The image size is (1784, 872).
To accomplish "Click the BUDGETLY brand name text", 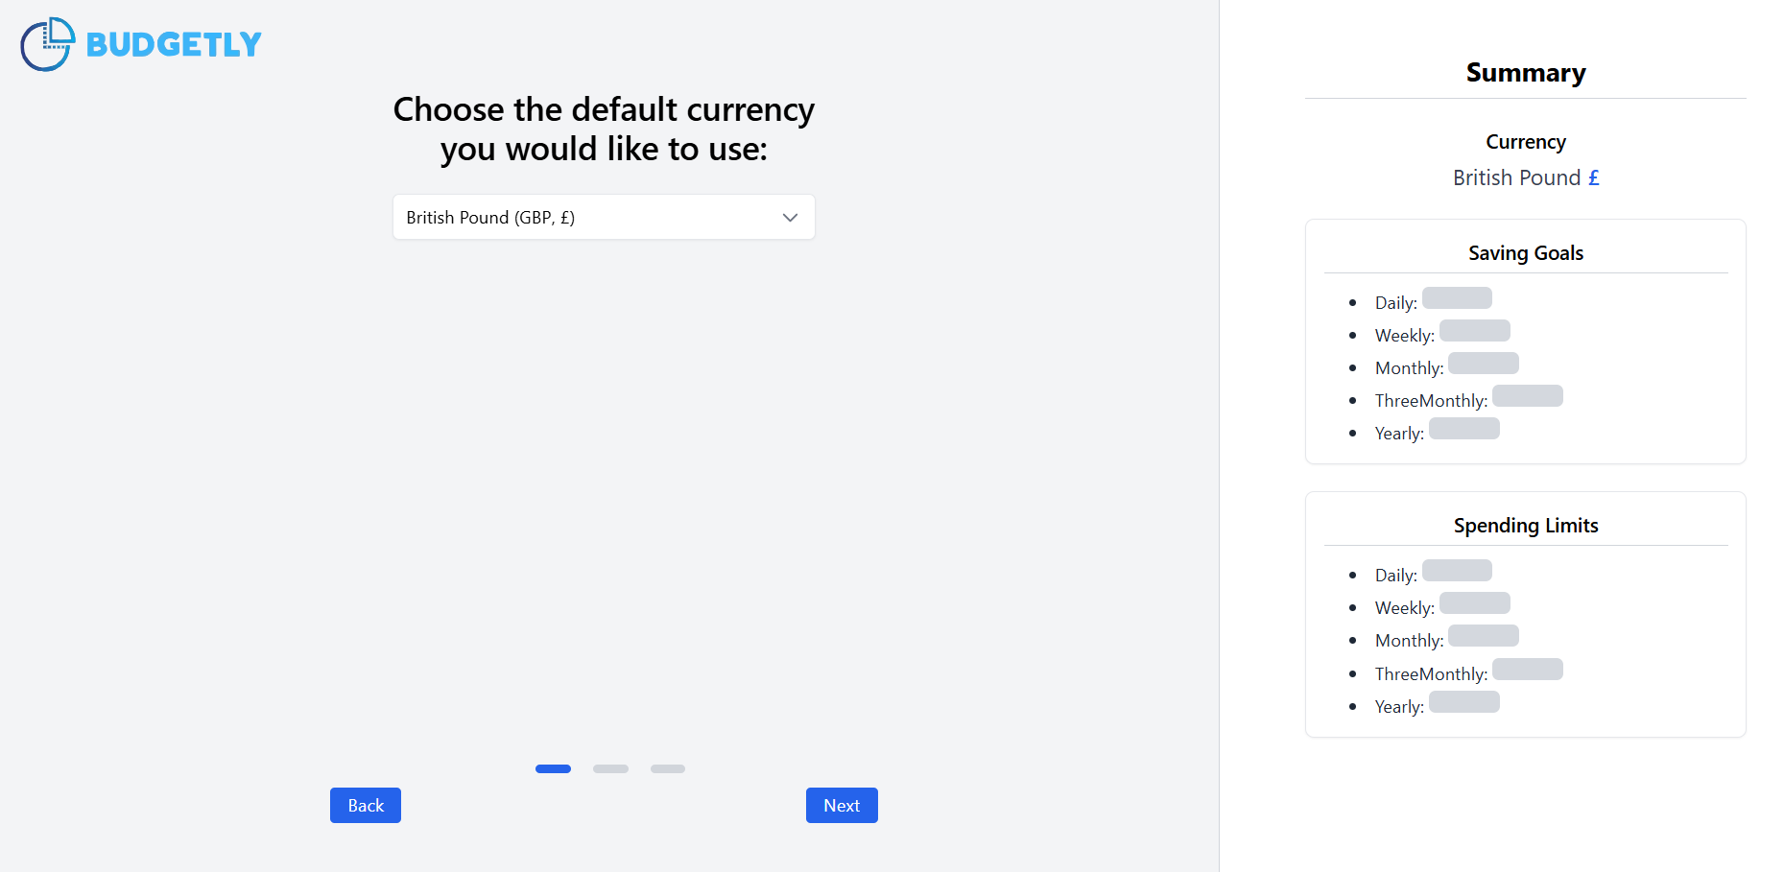I will [174, 44].
